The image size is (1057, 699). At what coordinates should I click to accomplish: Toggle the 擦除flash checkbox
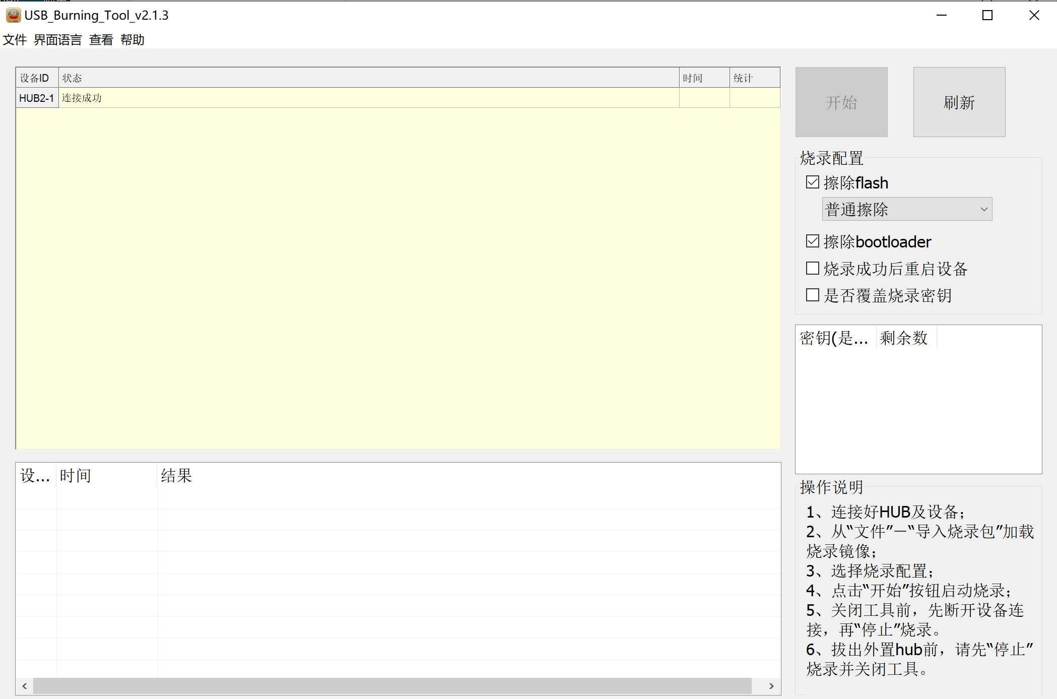[x=812, y=182]
